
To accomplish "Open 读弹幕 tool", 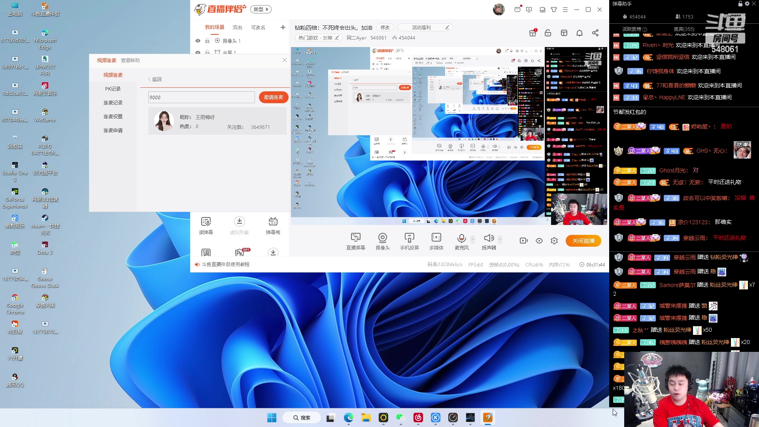I will [x=206, y=226].
